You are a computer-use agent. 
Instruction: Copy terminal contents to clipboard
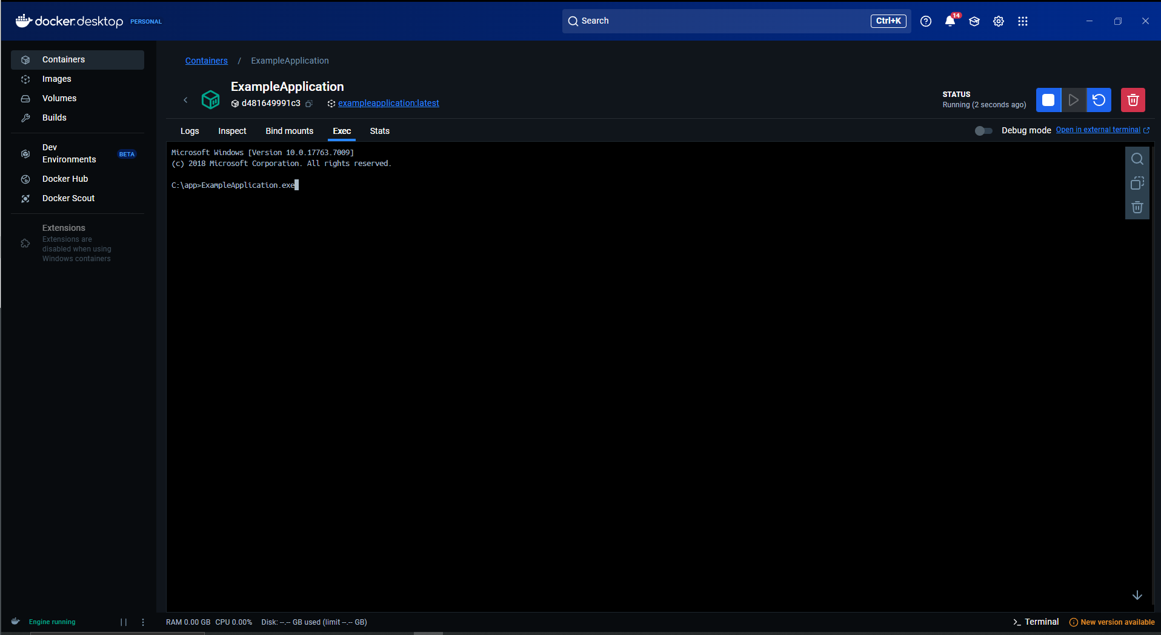(1137, 183)
